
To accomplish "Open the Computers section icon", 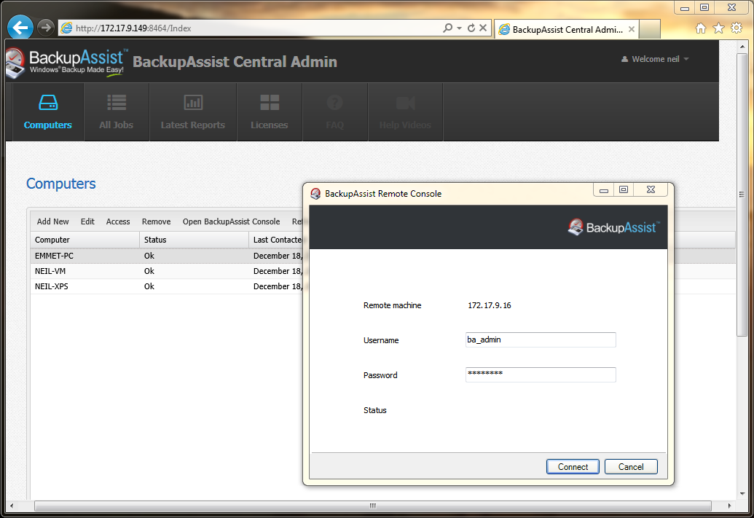I will pos(47,103).
